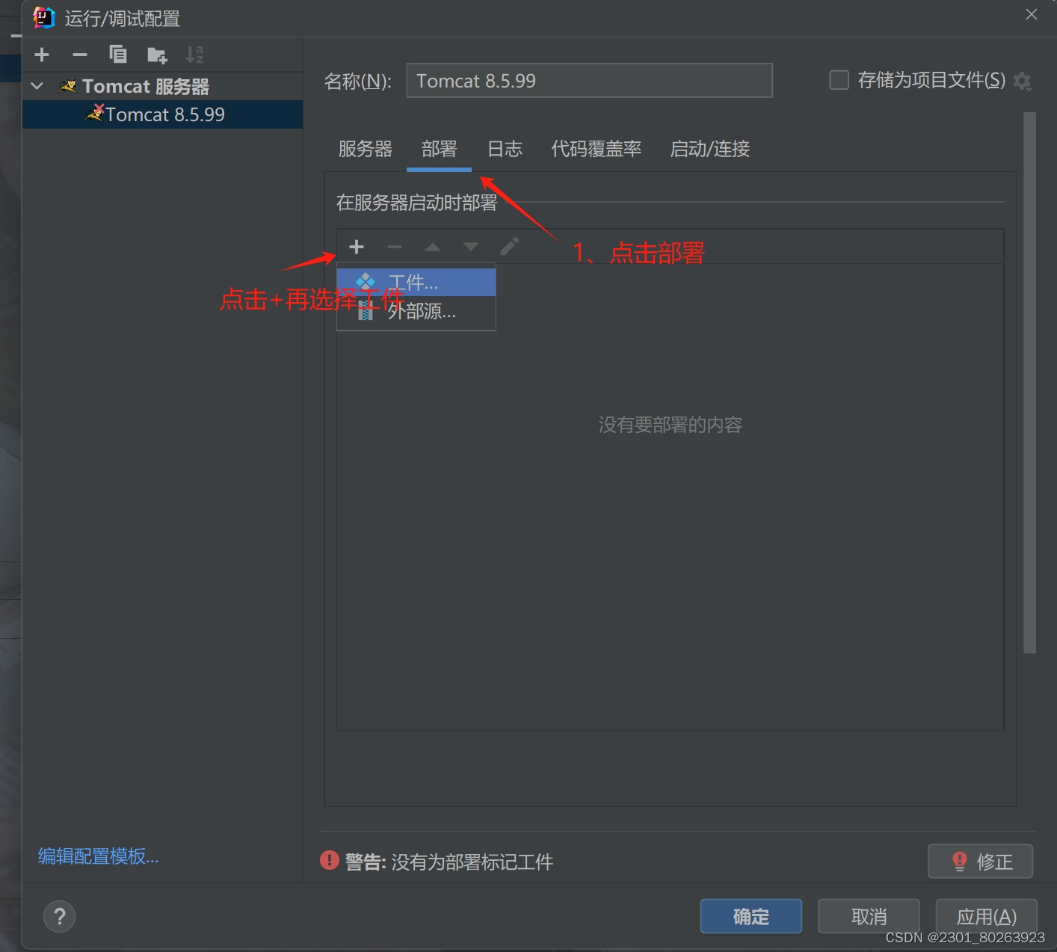Click the 取消 button

pyautogui.click(x=869, y=916)
